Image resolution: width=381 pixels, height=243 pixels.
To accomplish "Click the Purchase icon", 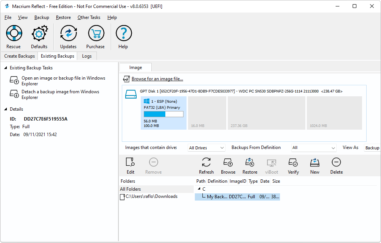I will pyautogui.click(x=95, y=36).
